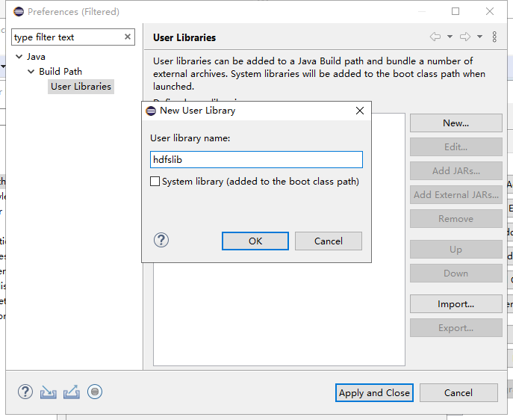Click the import preferences icon
513x420 pixels.
click(49, 392)
